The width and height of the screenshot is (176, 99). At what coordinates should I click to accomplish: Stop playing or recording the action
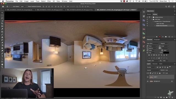pyautogui.click(x=157, y=37)
